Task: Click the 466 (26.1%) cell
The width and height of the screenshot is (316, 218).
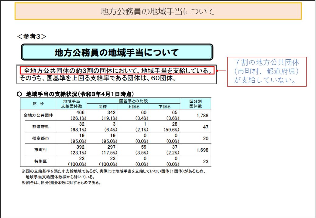Action: 71,115
